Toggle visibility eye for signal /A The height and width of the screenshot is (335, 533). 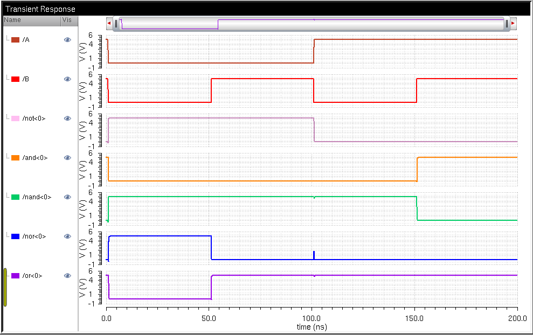pos(67,40)
